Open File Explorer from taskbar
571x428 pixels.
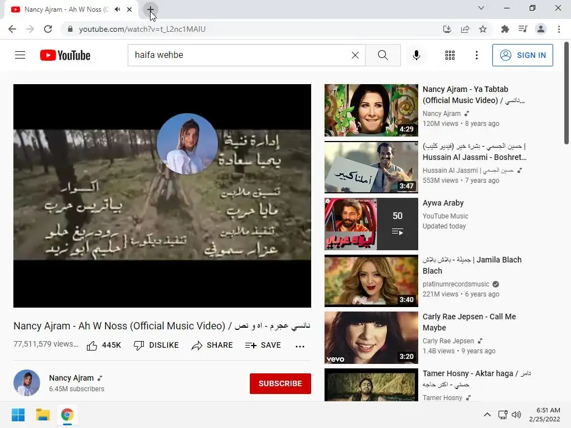[42, 415]
